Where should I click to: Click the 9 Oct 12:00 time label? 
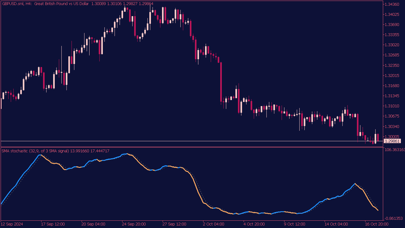(295, 224)
